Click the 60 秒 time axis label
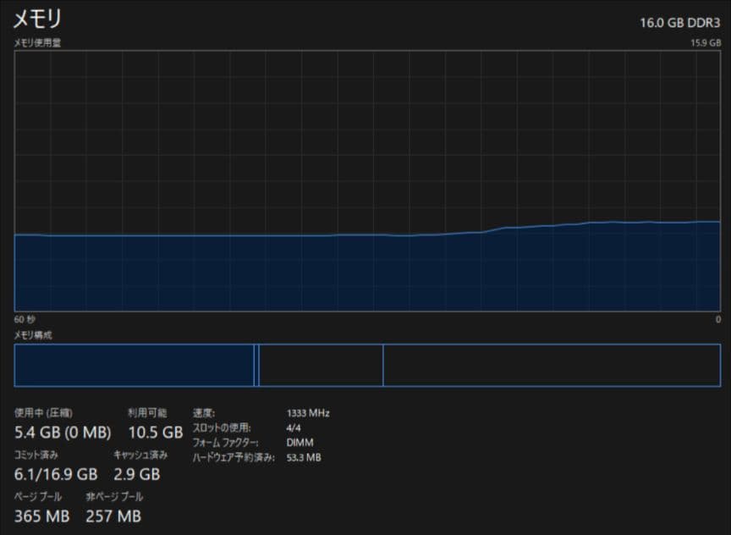This screenshot has width=731, height=535. pyautogui.click(x=25, y=319)
